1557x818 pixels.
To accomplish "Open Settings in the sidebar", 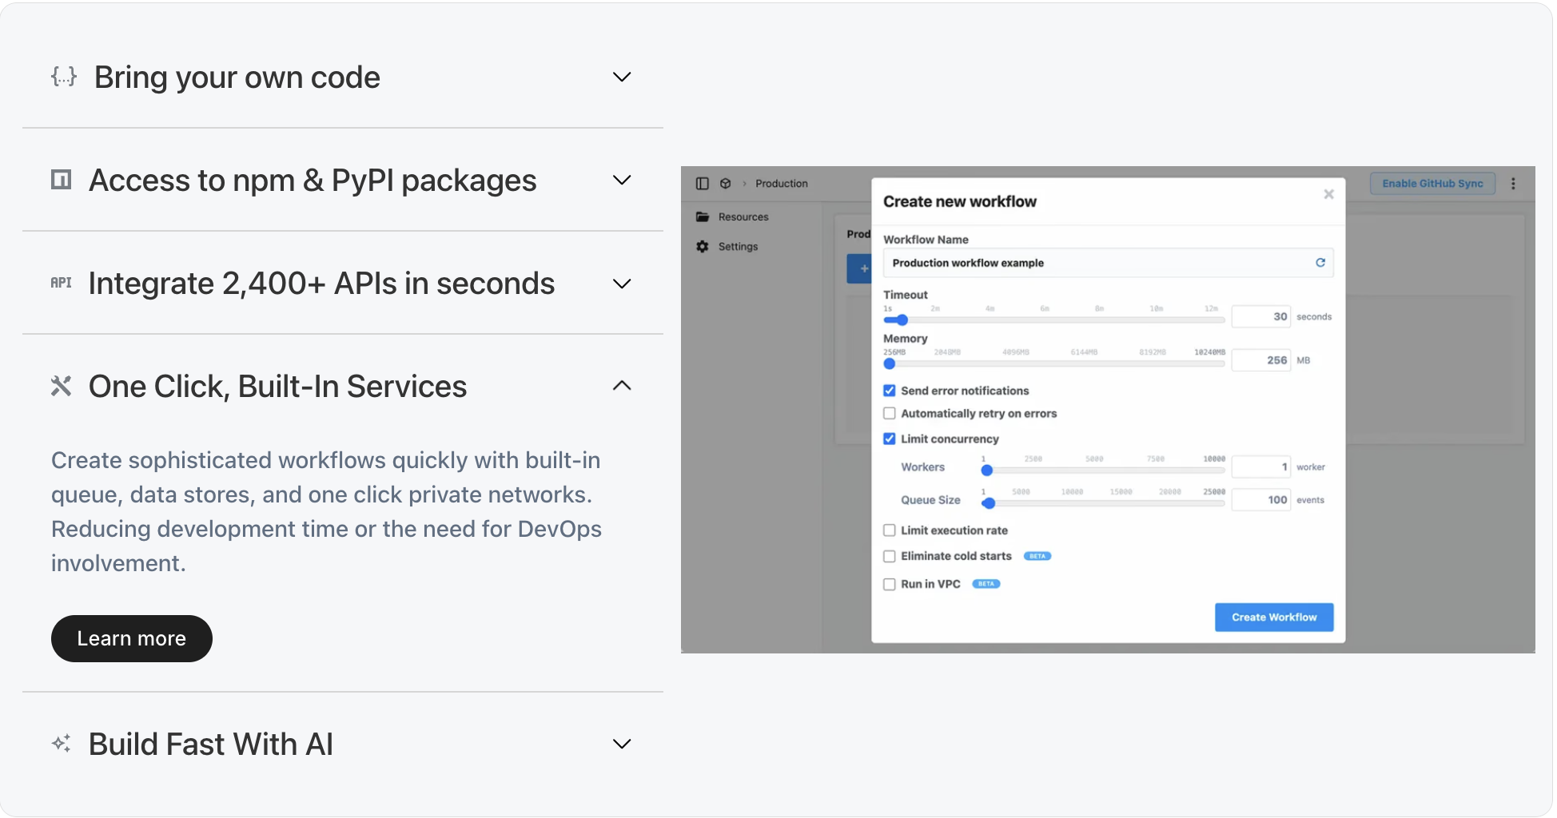I will pos(737,247).
